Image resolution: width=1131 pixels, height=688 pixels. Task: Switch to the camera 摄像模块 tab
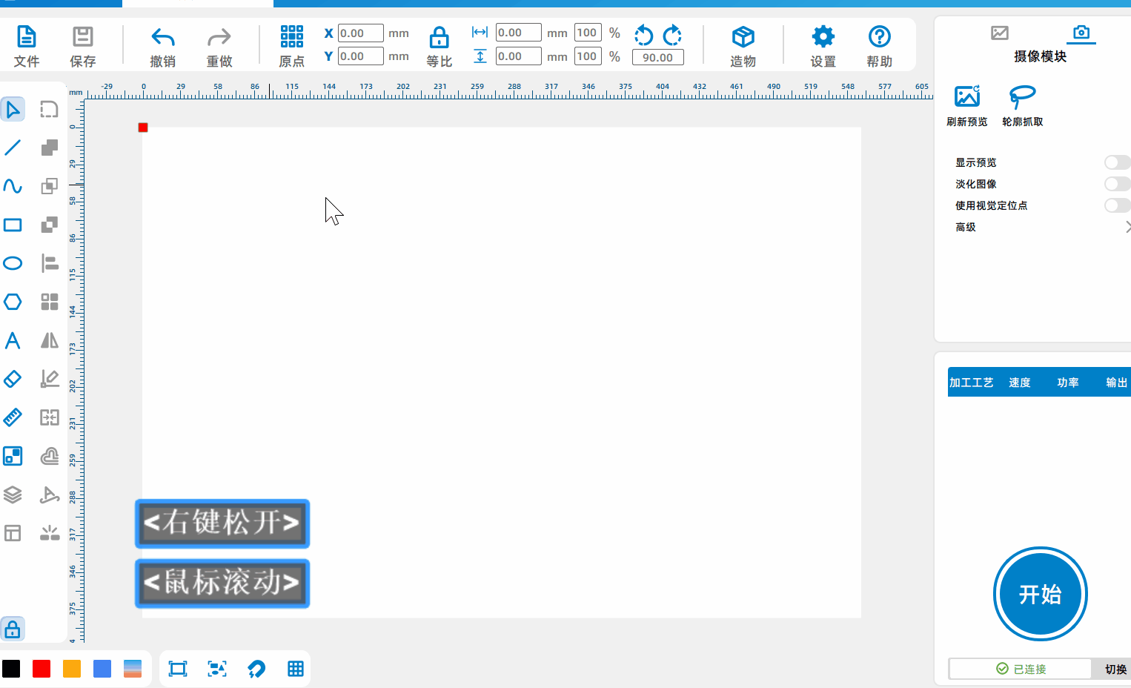tap(1081, 33)
